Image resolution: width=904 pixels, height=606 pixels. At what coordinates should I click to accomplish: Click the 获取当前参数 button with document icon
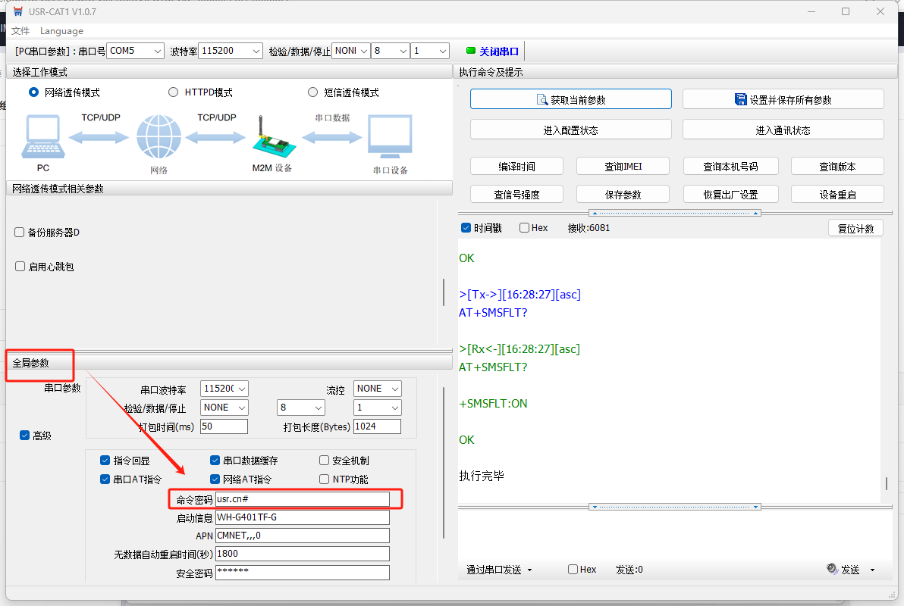570,99
